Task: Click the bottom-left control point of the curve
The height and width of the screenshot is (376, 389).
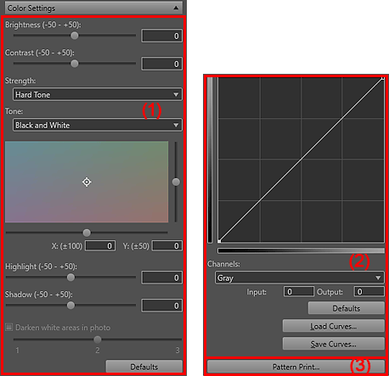Action: coord(219,241)
